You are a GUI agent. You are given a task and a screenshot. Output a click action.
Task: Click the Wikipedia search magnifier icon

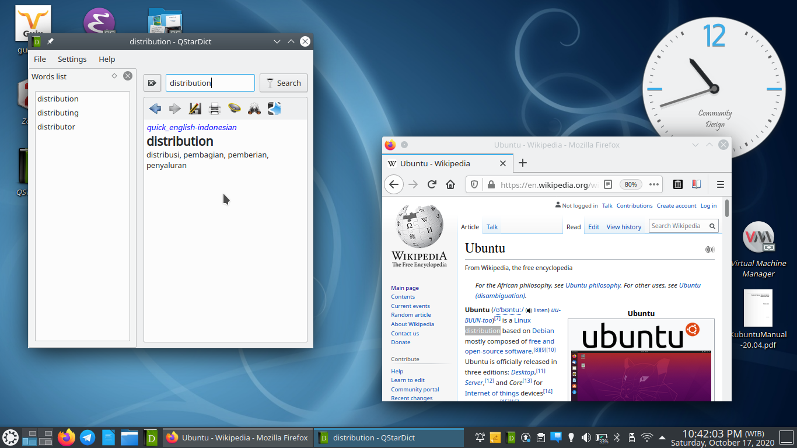[712, 226]
